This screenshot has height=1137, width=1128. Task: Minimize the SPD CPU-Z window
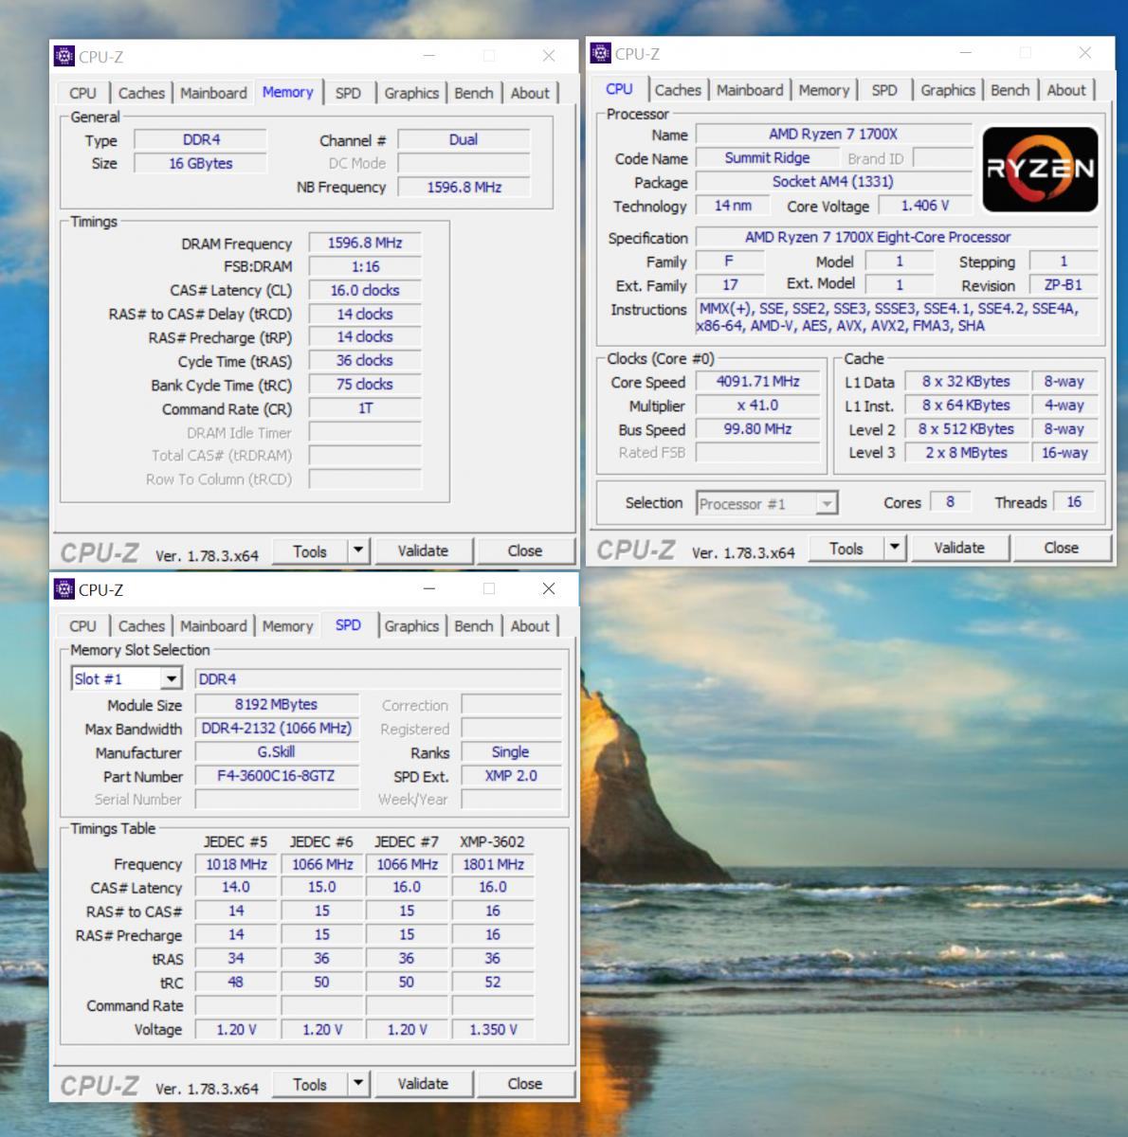click(x=429, y=589)
